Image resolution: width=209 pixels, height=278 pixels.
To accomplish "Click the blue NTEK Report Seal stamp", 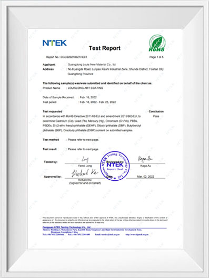I will pyautogui.click(x=115, y=166).
